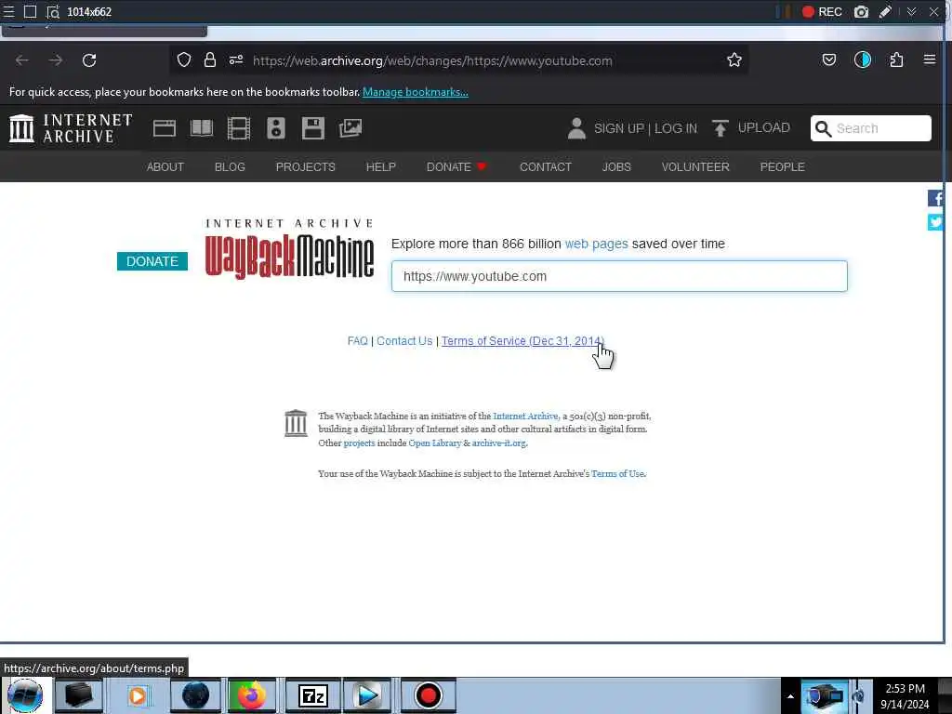Viewport: 952px width, 714px height.
Task: Open the ABOUT menu item
Action: tap(165, 167)
